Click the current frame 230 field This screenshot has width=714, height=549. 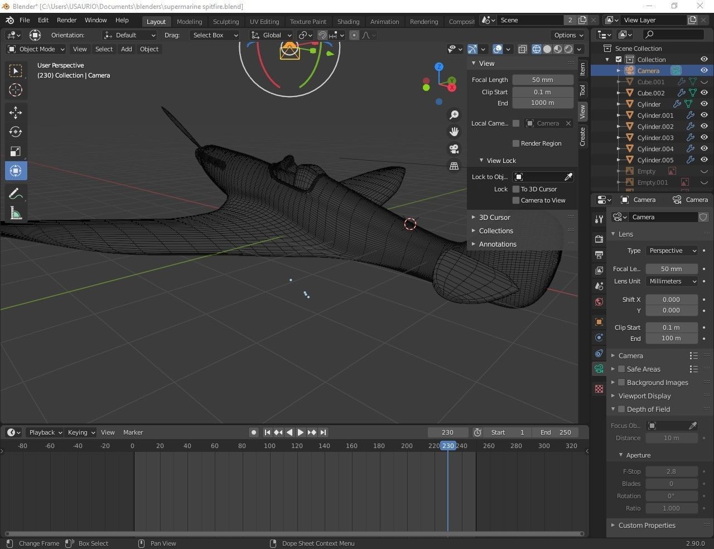click(x=448, y=432)
